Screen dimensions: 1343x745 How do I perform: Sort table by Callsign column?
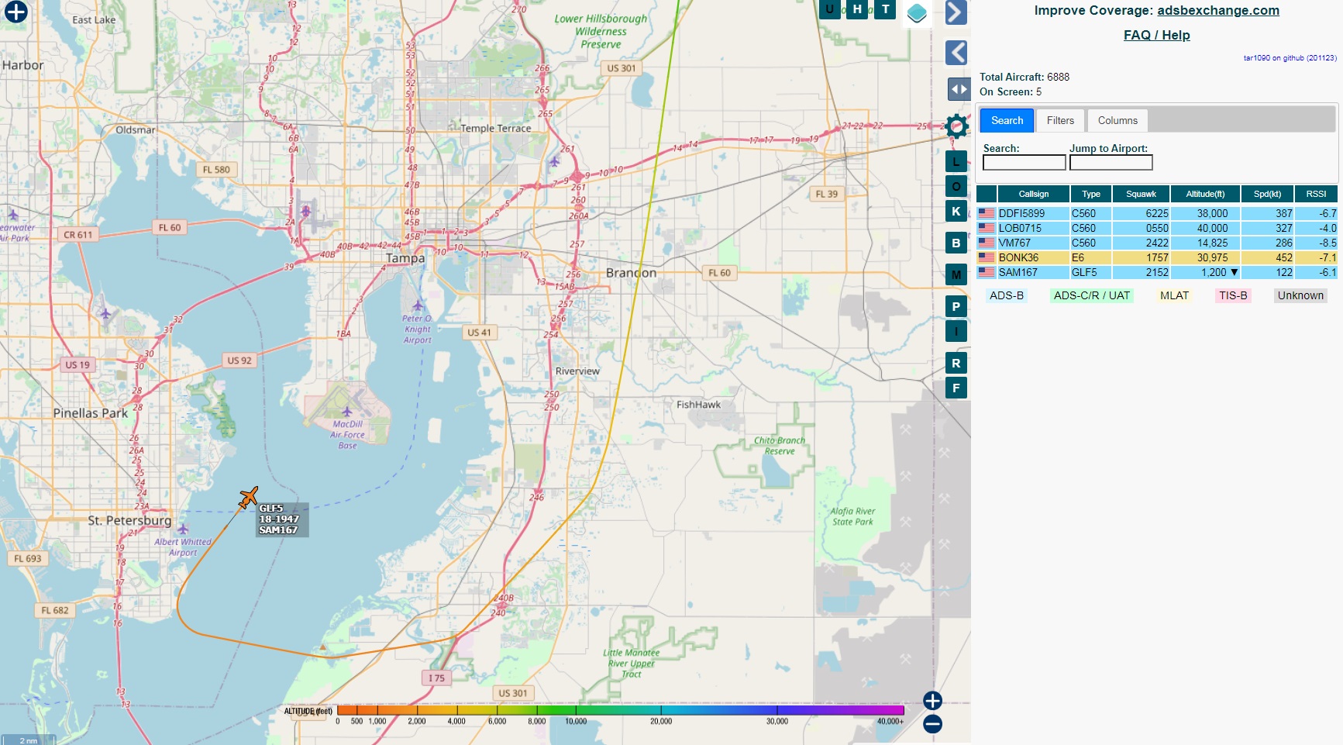[x=1033, y=194]
